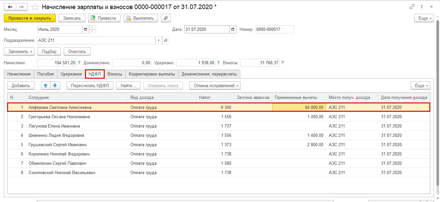Viewport: 440px width, 202px height.
Task: Select row Григорьева Оксана Николаевна
Action: 219,117
